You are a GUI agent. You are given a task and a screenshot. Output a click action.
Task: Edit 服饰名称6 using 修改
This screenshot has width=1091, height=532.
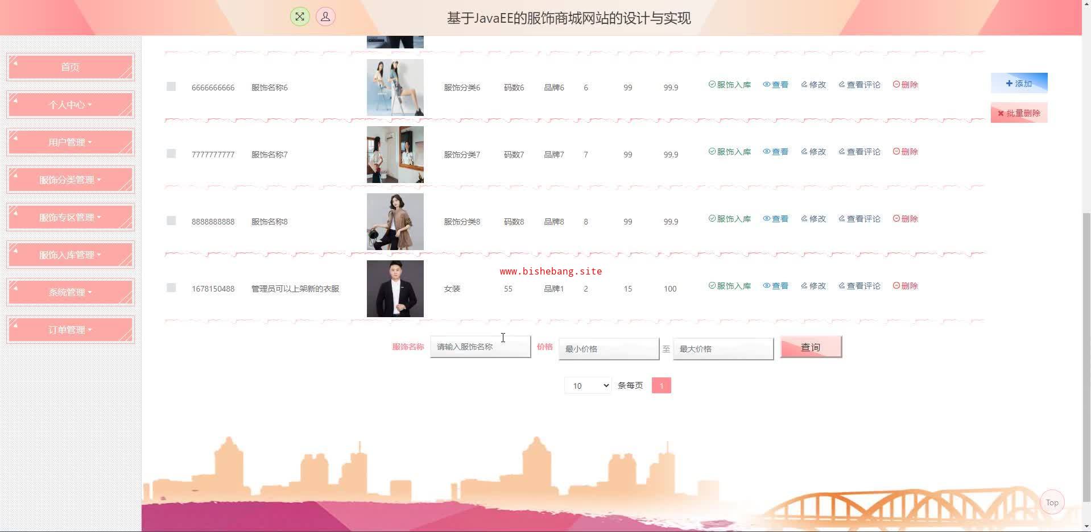point(813,85)
